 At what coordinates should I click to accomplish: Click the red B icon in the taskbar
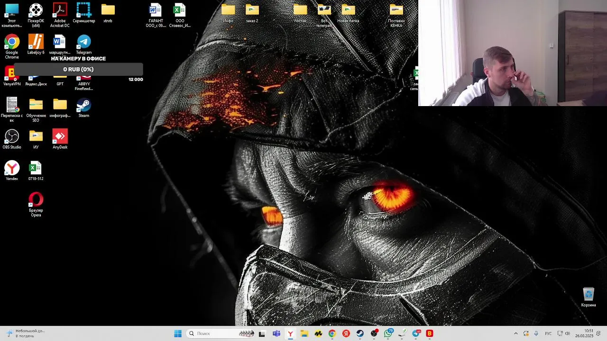tap(430, 333)
